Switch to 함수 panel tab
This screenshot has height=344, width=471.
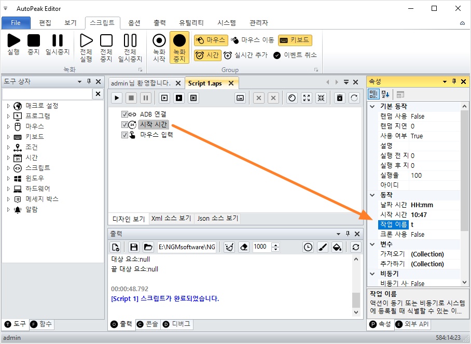tap(41, 324)
